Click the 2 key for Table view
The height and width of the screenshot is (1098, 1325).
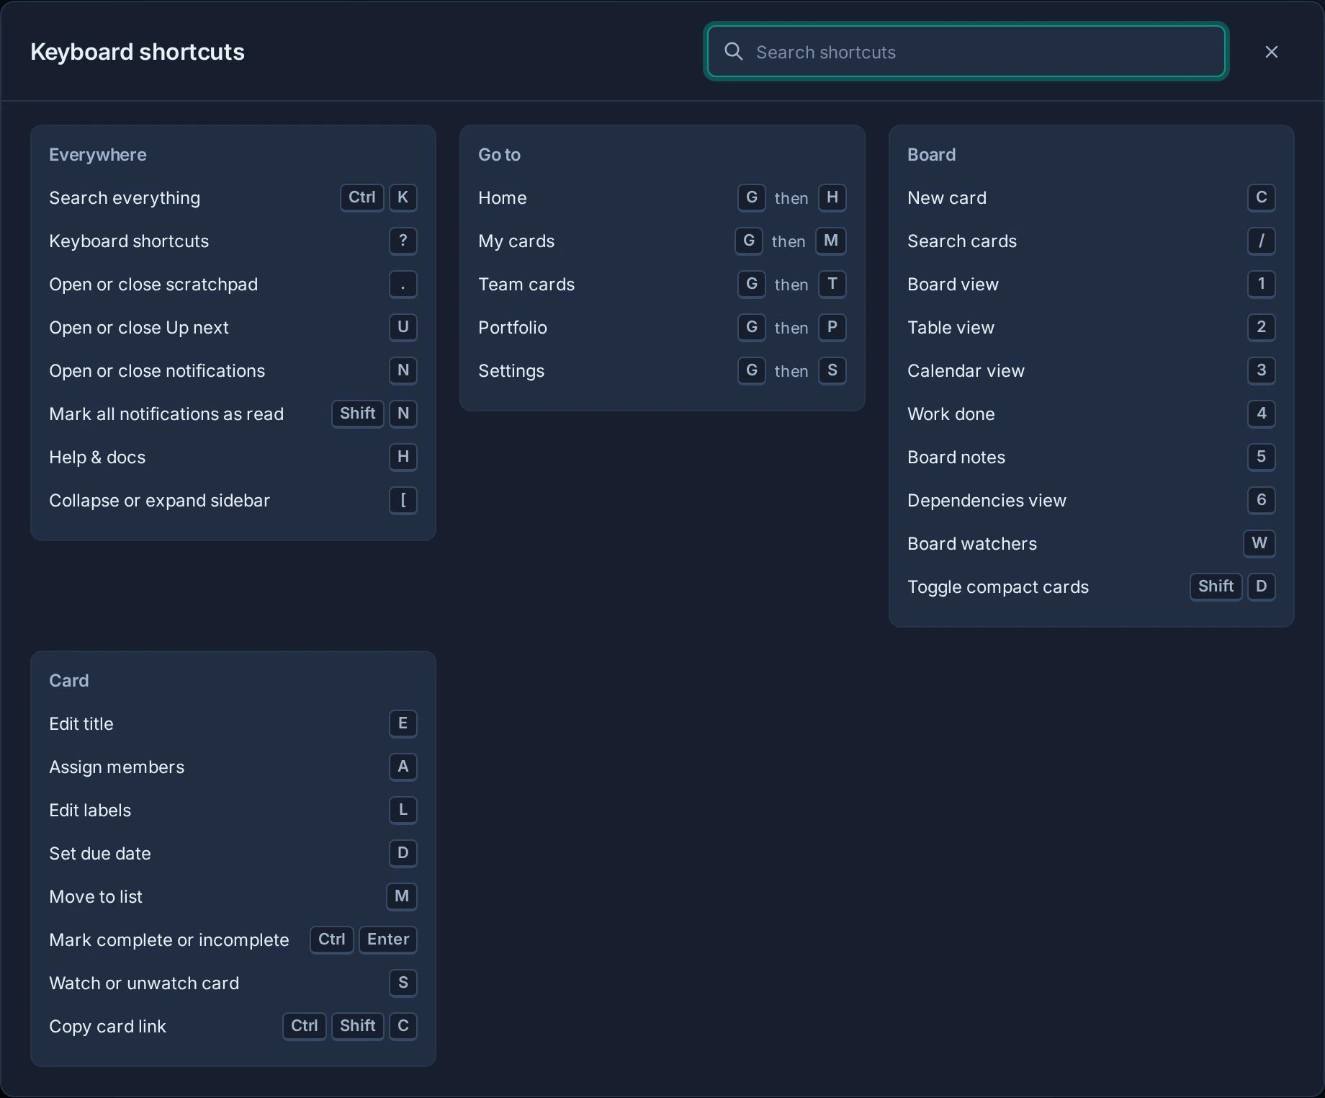pyautogui.click(x=1262, y=327)
